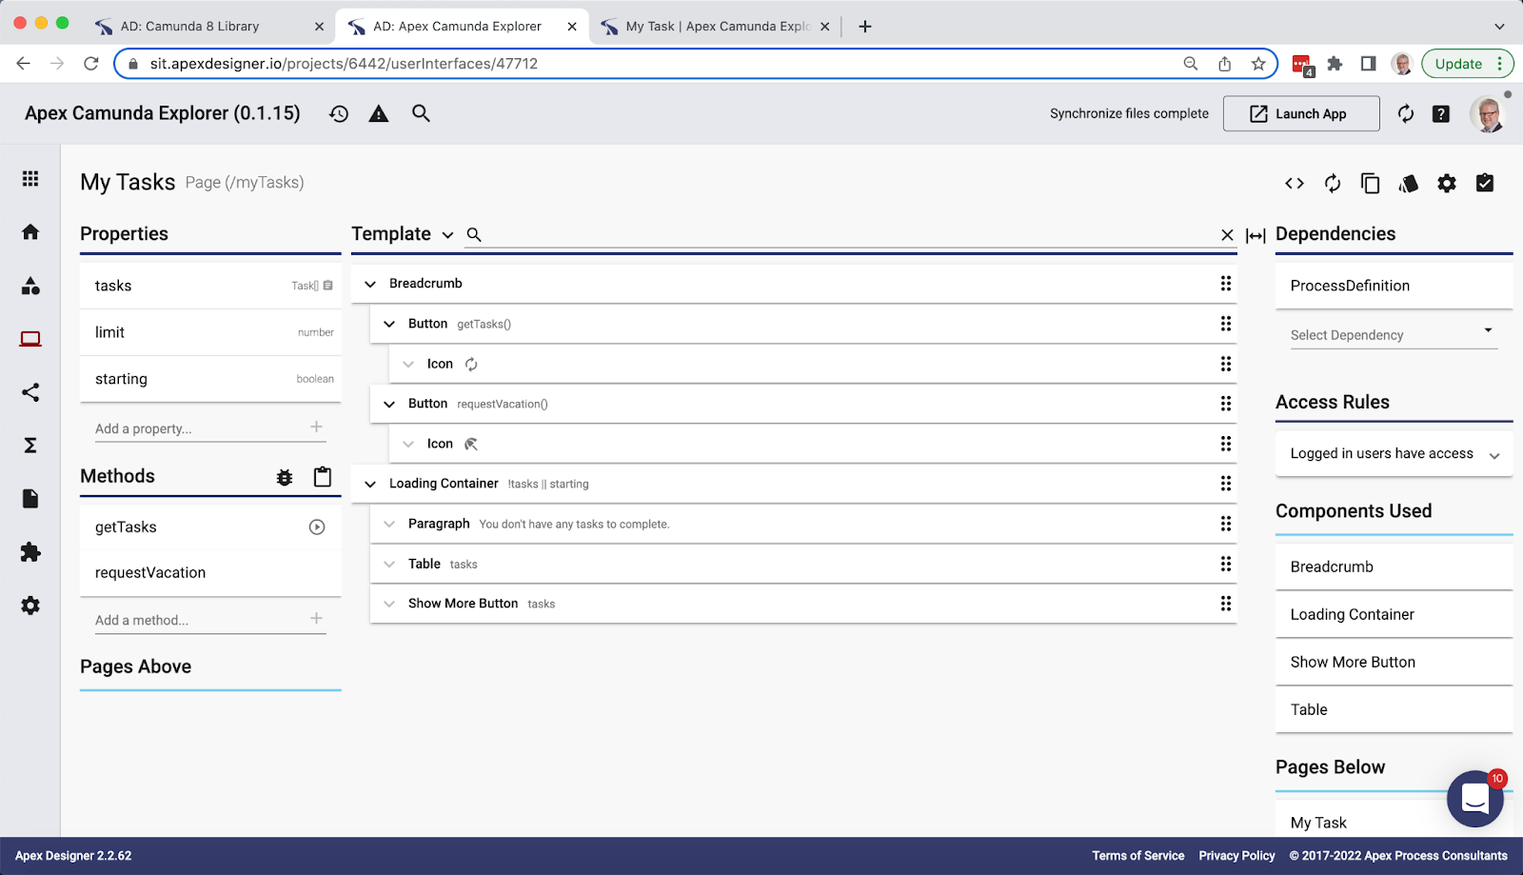Toggle the template width expand icon
The image size is (1523, 875).
point(1256,236)
